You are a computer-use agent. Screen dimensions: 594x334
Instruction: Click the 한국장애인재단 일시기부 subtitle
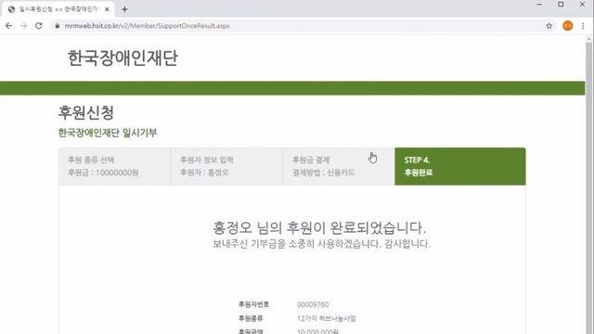tap(108, 133)
